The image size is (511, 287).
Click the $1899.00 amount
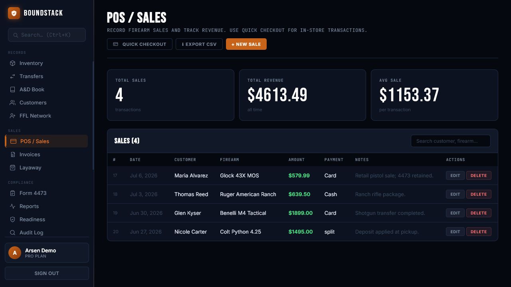click(301, 213)
